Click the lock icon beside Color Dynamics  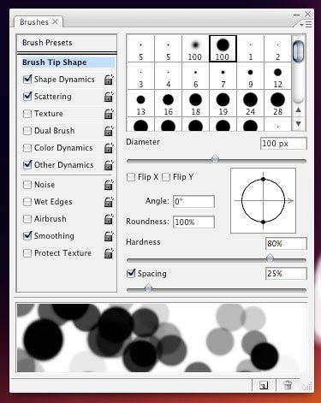click(x=109, y=148)
